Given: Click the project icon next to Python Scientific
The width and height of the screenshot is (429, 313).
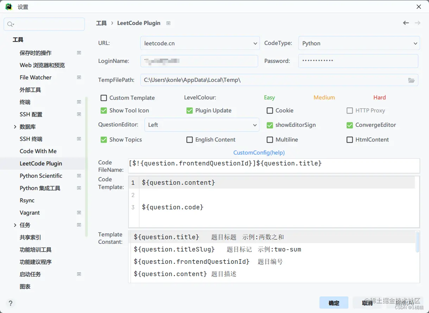Looking at the screenshot, I should pos(79,176).
